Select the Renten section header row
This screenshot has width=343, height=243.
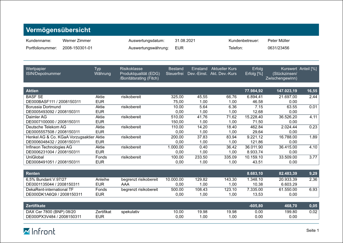point(171,173)
